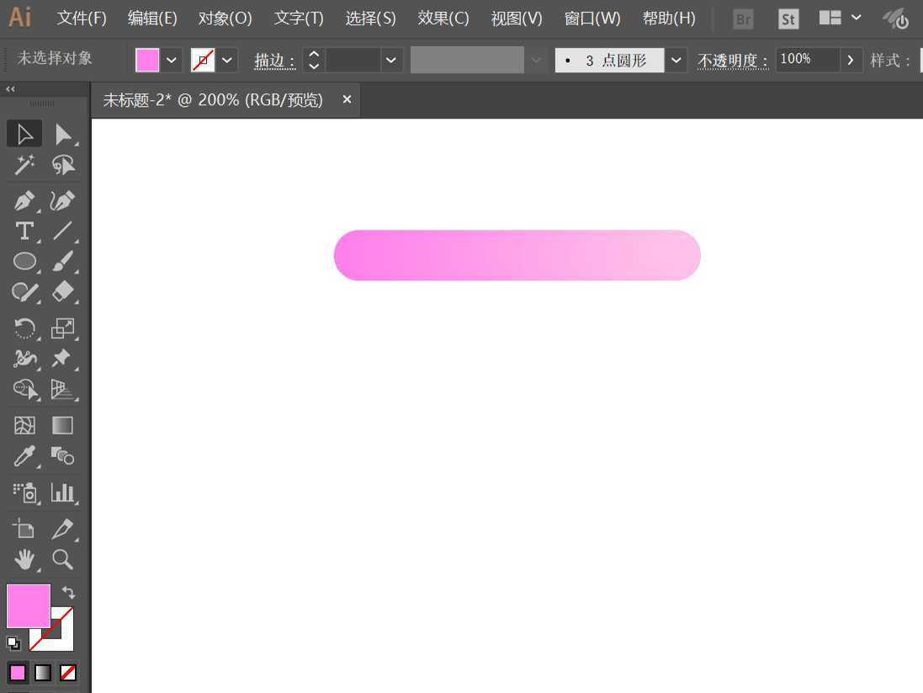
Task: Activate the Ellipse shape tool
Action: coord(24,261)
